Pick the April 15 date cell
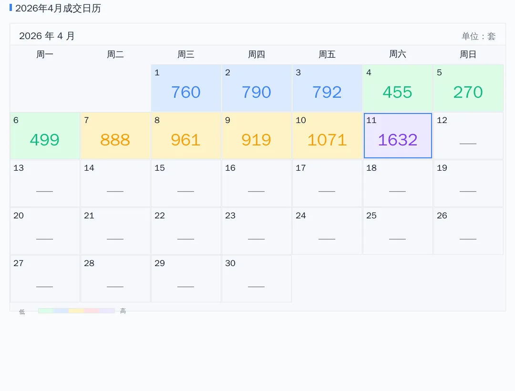Image resolution: width=515 pixels, height=391 pixels. pos(186,183)
